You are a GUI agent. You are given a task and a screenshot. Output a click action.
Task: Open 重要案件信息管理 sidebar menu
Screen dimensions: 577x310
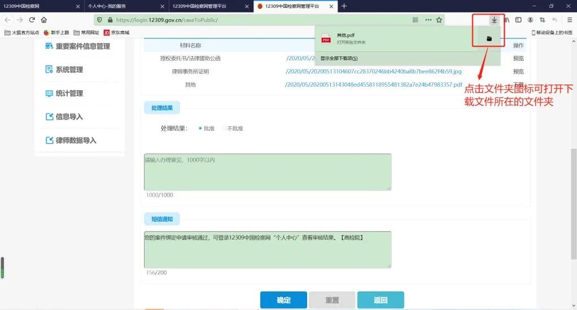(78, 46)
